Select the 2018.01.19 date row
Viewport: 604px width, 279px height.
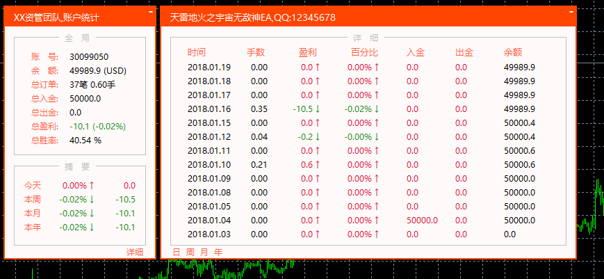coord(361,67)
